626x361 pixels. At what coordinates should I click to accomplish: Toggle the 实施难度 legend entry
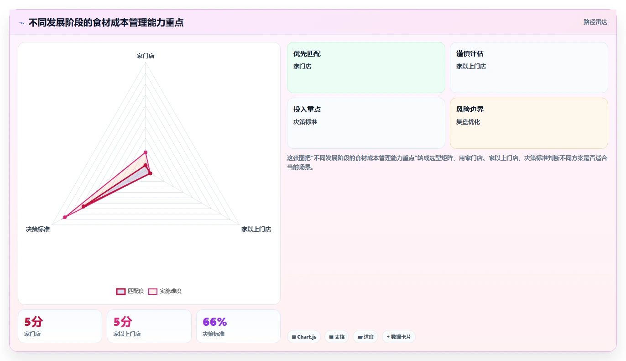click(165, 291)
